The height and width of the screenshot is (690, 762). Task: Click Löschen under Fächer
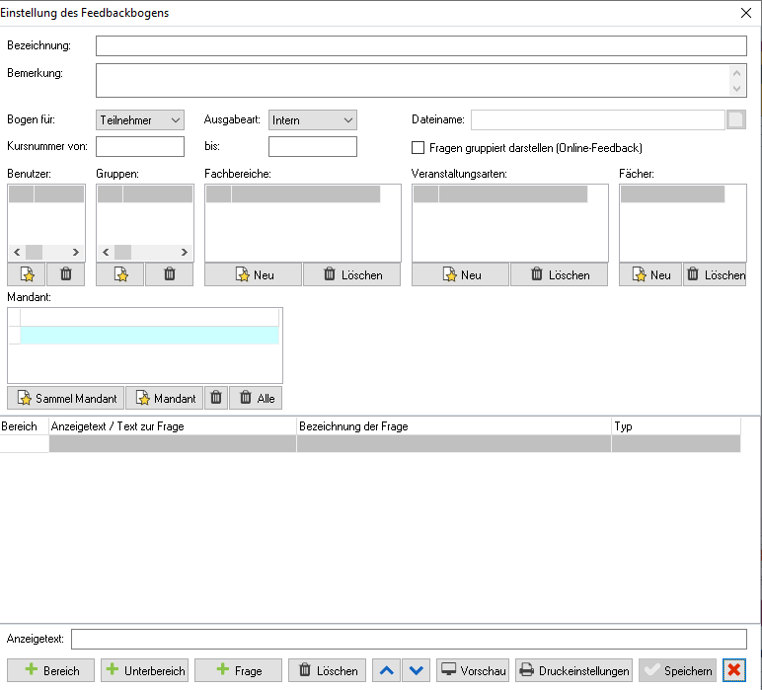[715, 274]
